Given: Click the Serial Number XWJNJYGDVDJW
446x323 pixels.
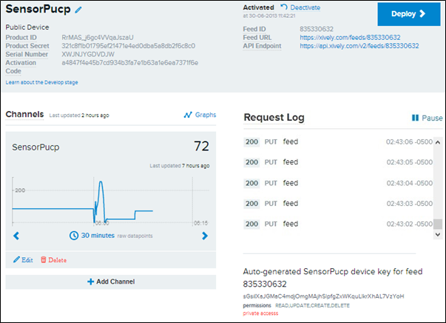Looking at the screenshot, I should 88,54.
